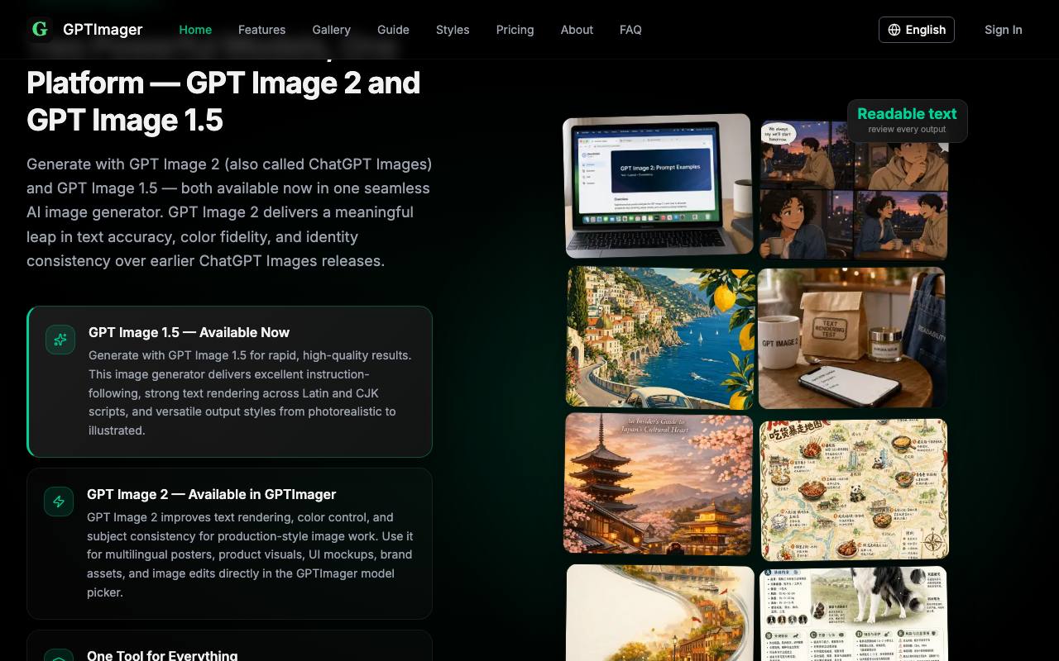Screen dimensions: 1059x661
Task: Click the One Tool for Everything heading
Action: (162, 655)
